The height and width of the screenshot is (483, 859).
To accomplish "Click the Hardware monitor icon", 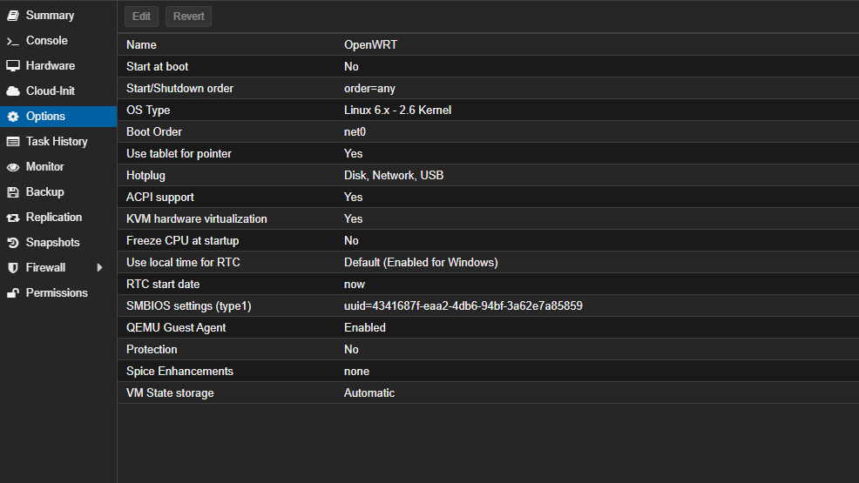I will pos(13,66).
